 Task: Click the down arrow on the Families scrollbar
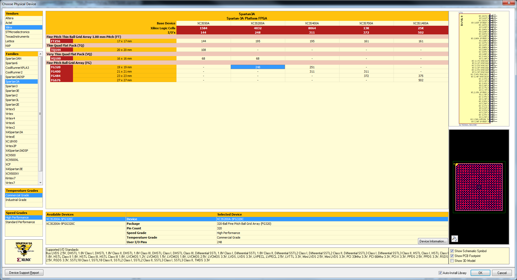pyautogui.click(x=40, y=182)
